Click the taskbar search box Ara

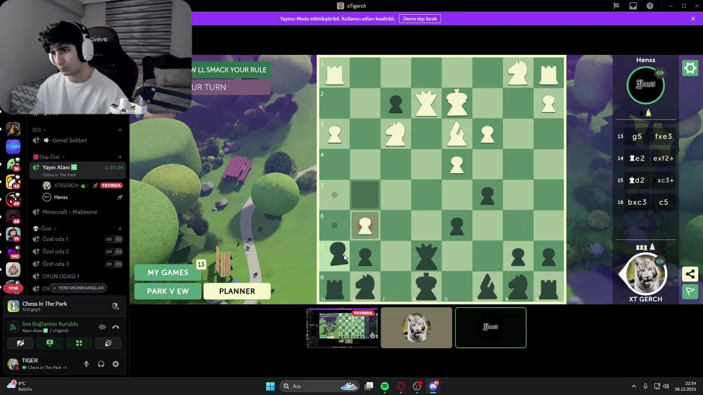pyautogui.click(x=321, y=386)
